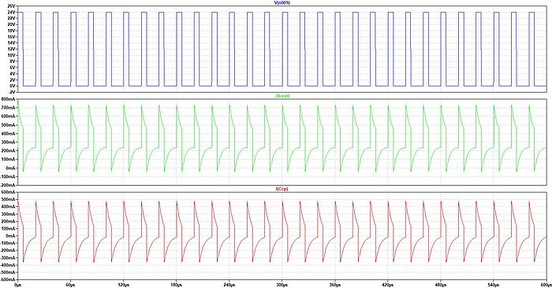Click the 600µs time axis label
Viewport: 552px width, 288px height.
546,285
